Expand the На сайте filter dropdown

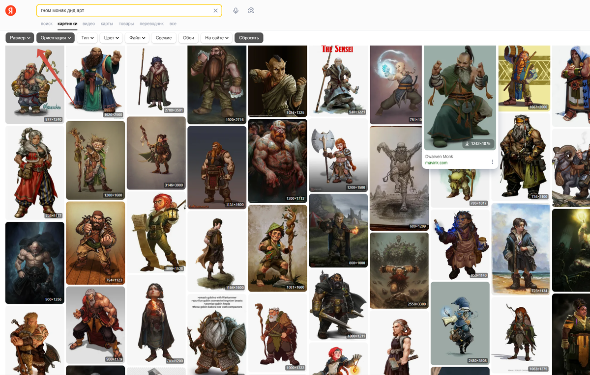pyautogui.click(x=216, y=38)
